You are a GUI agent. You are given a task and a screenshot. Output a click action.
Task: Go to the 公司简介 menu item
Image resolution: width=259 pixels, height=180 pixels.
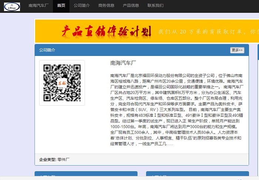(81, 6)
